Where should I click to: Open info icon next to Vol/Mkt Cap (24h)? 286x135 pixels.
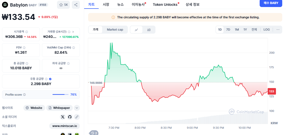(74, 47)
